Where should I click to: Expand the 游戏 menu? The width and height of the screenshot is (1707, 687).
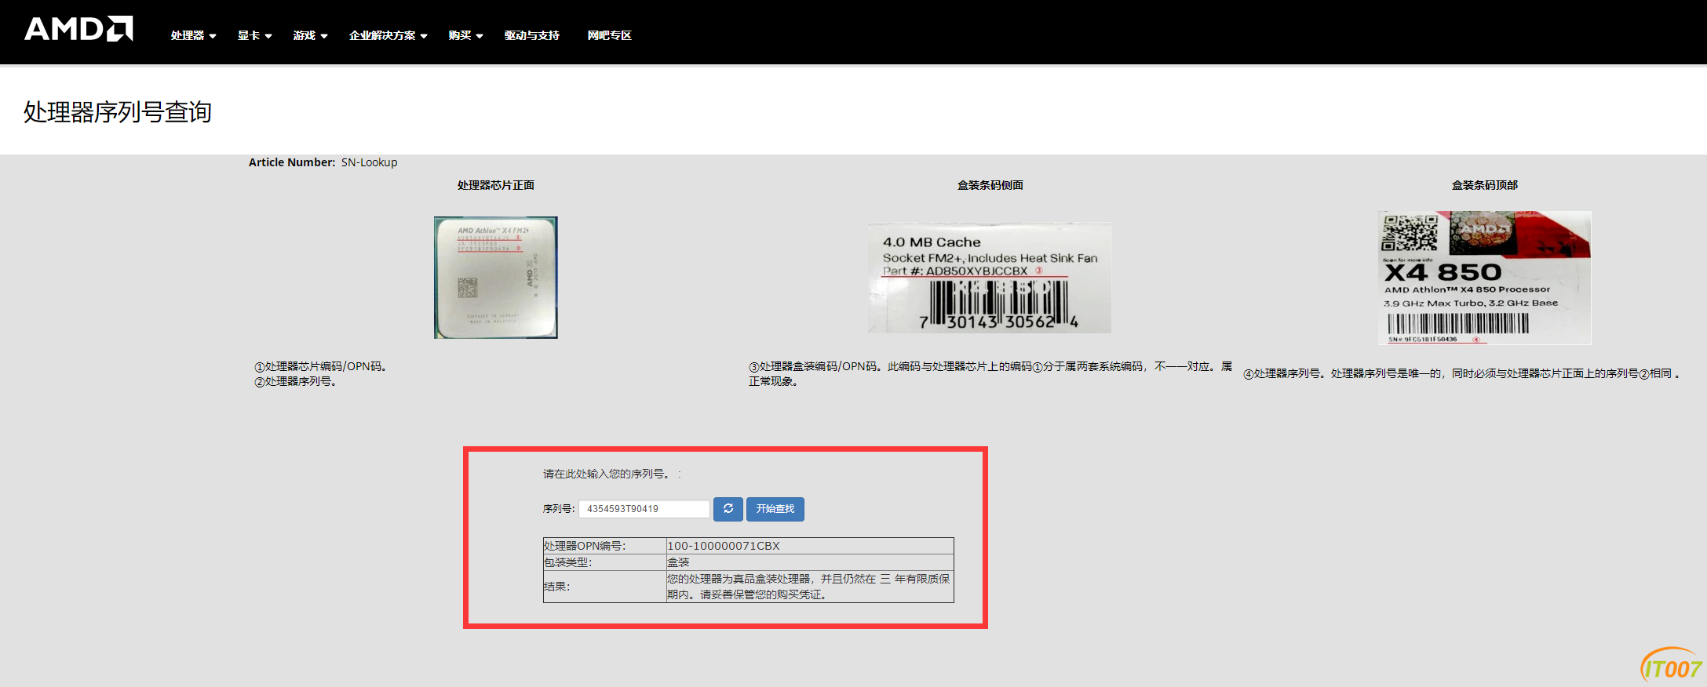tap(310, 35)
